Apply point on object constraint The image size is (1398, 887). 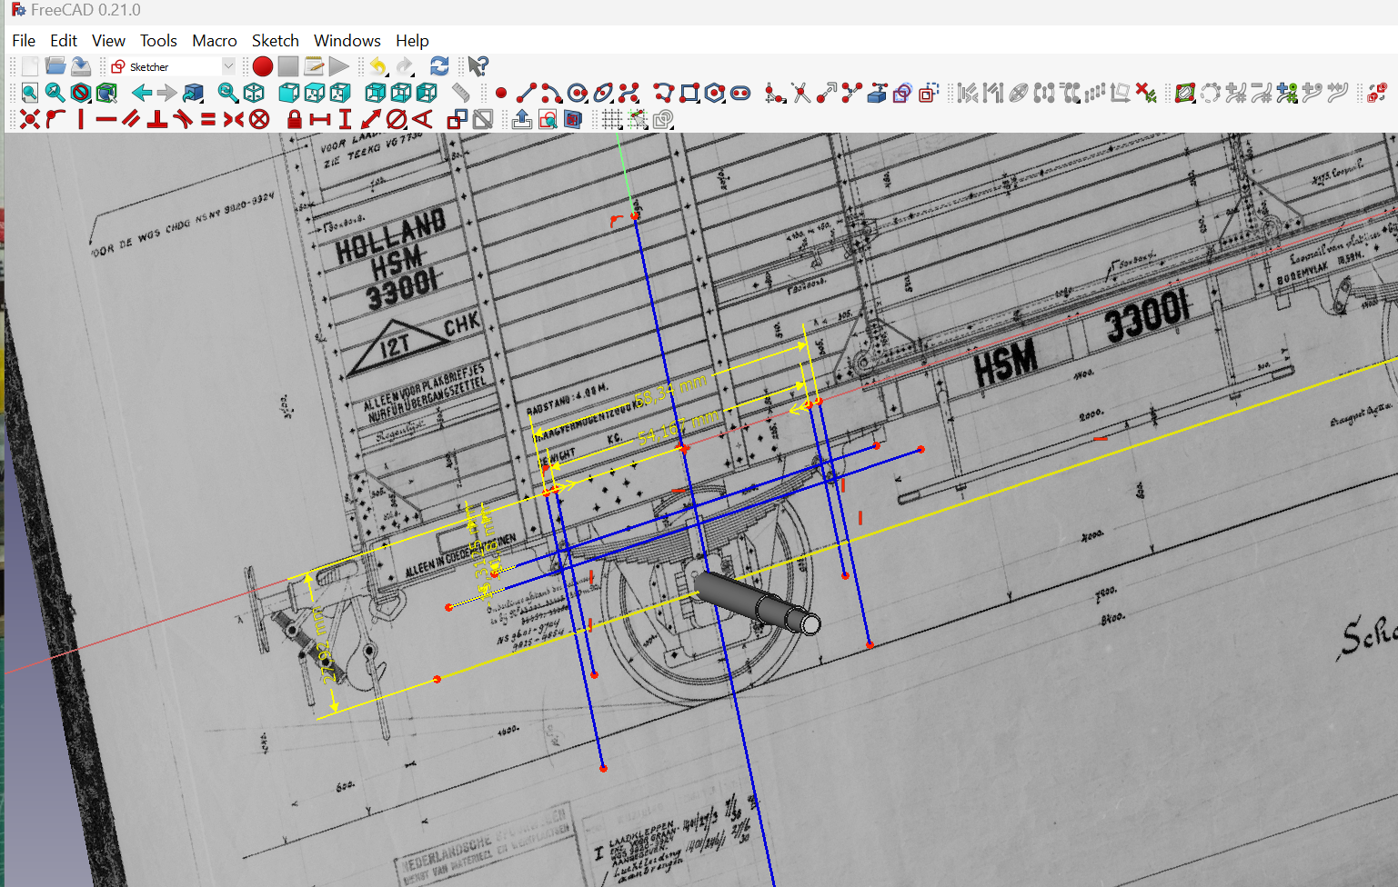pos(55,119)
